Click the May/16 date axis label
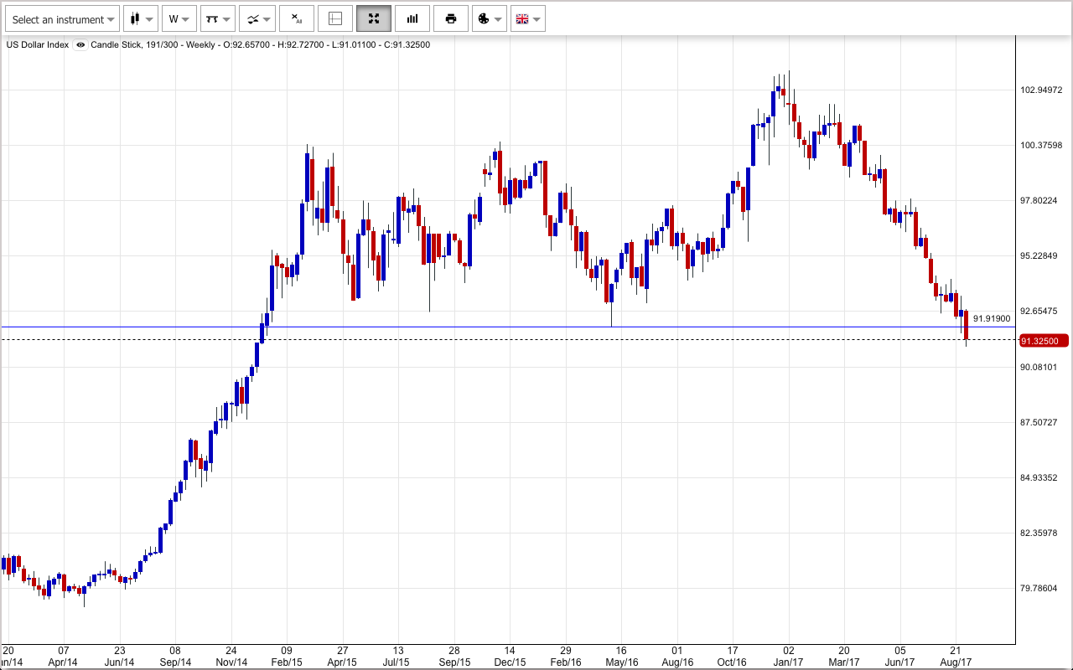The image size is (1073, 670). click(621, 662)
